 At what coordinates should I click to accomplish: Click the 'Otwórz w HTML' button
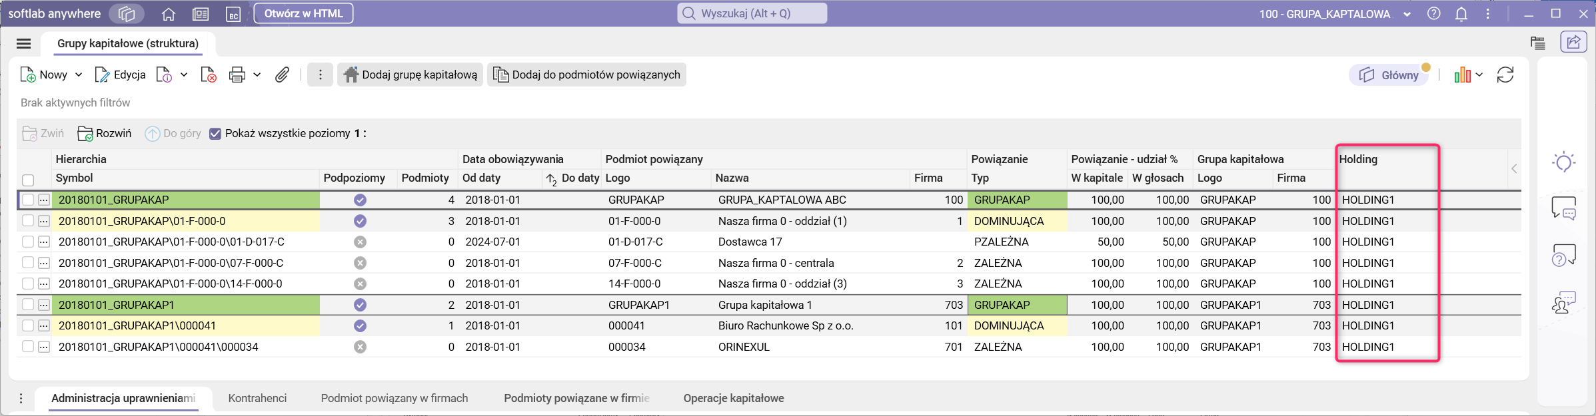pos(303,13)
